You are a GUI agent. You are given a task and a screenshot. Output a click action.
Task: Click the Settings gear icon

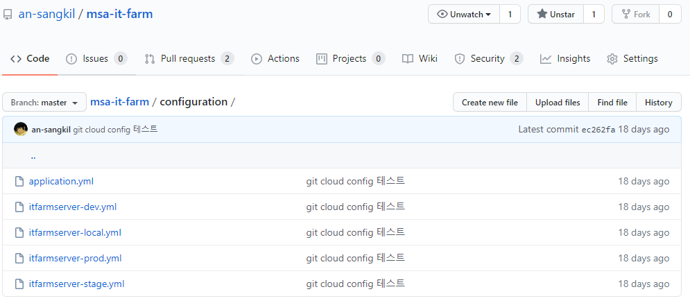click(612, 59)
